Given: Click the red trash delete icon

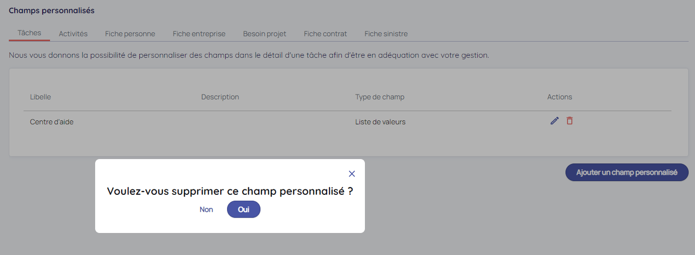Looking at the screenshot, I should 569,120.
